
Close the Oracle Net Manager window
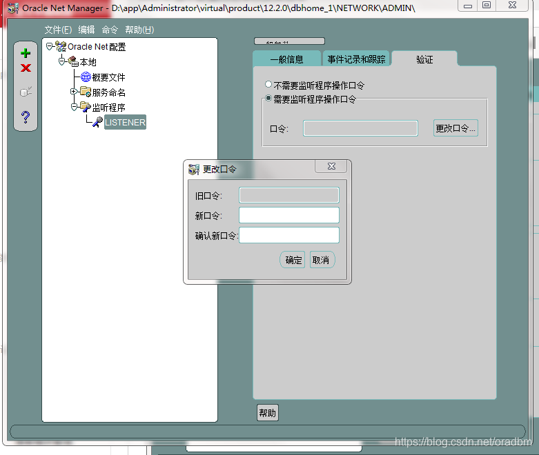(512, 5)
